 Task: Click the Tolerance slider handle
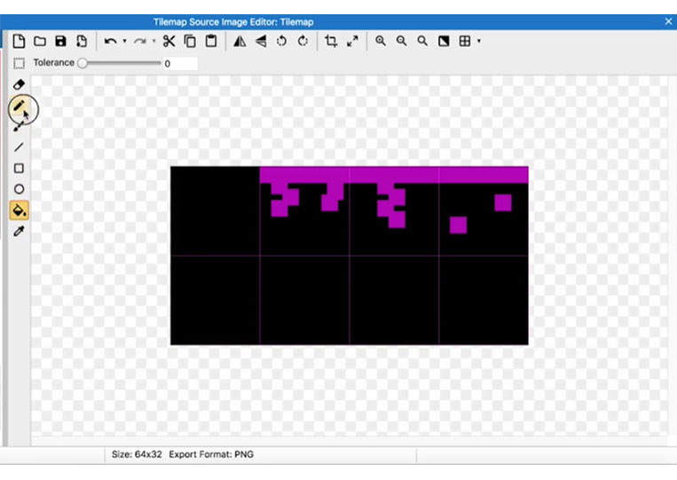click(82, 64)
